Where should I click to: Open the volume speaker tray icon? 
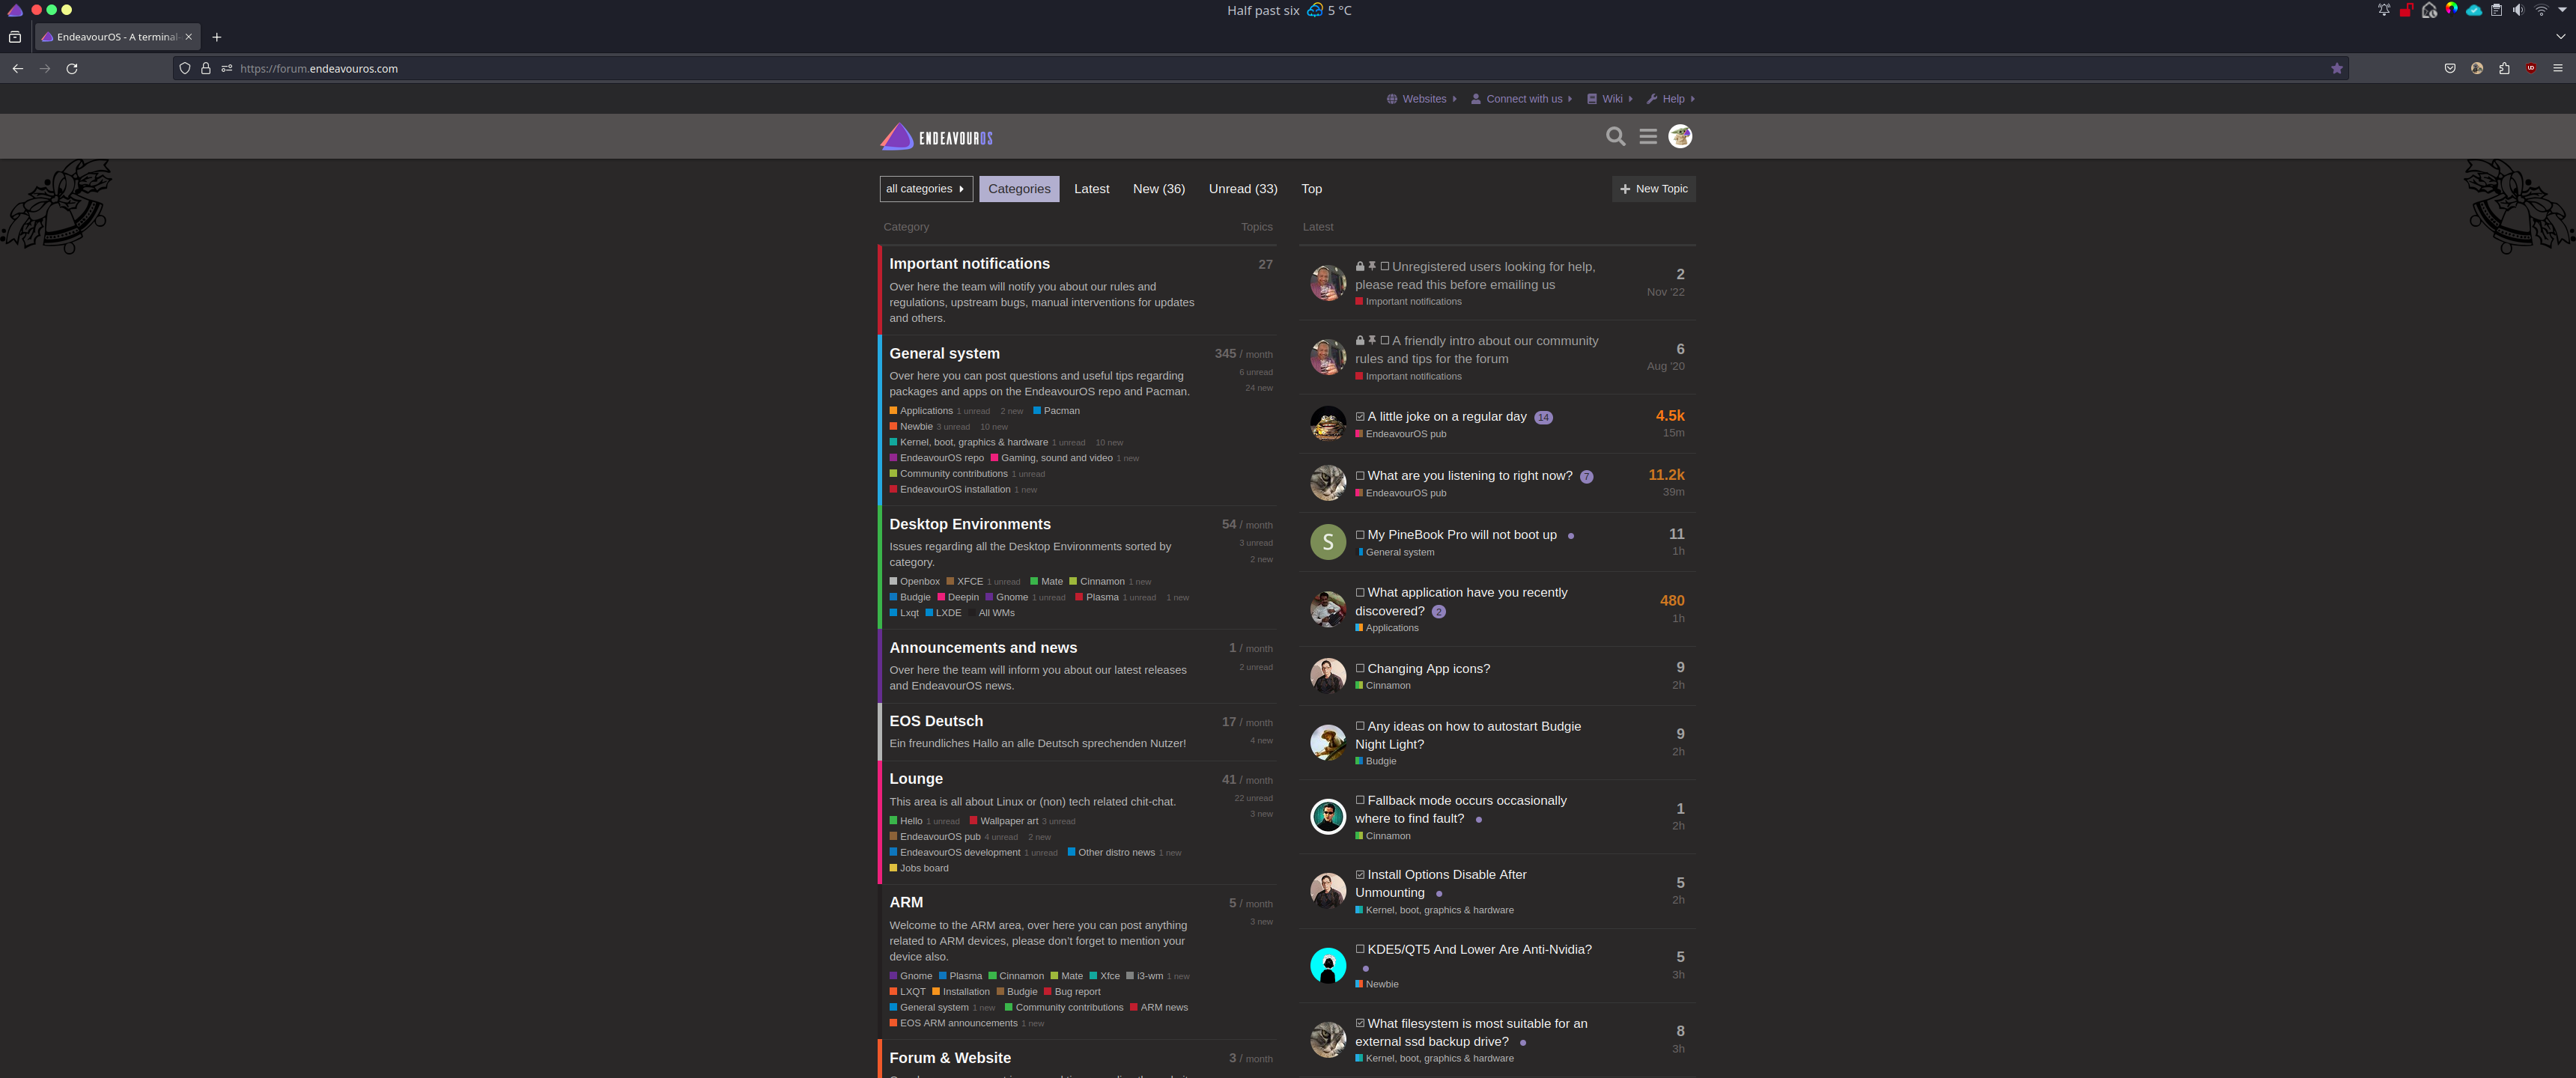pyautogui.click(x=2518, y=10)
